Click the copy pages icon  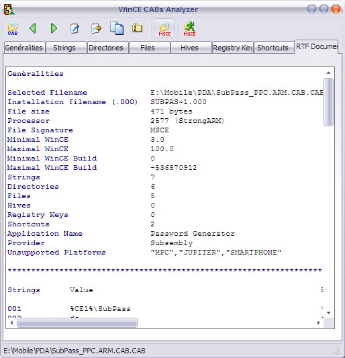(117, 28)
